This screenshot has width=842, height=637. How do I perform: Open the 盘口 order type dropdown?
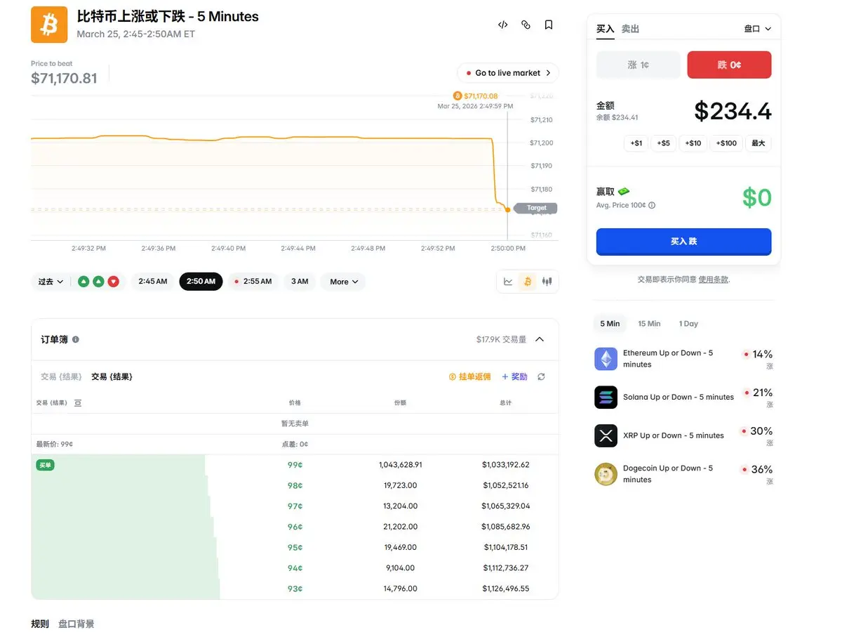pyautogui.click(x=758, y=29)
